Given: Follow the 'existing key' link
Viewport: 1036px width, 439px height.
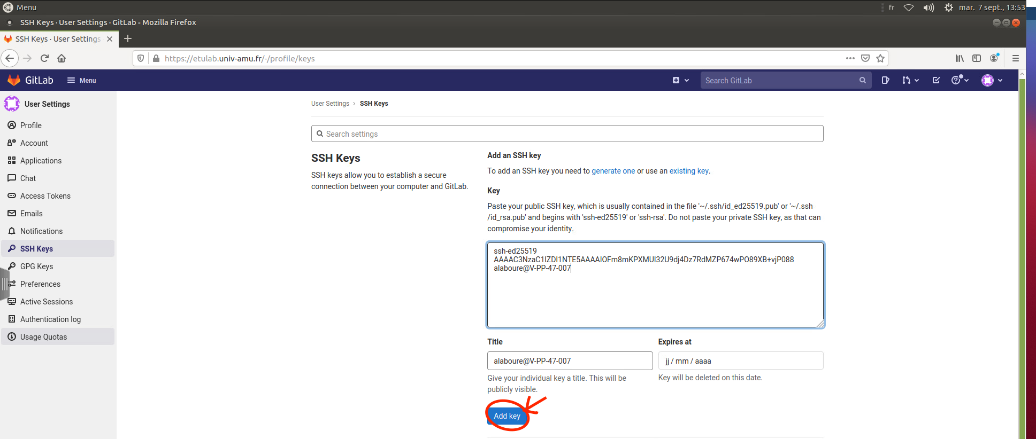Looking at the screenshot, I should point(689,171).
